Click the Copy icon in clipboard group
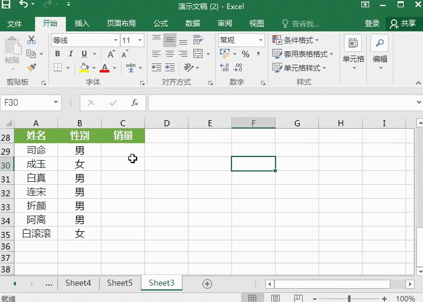Viewport: 423px width, 302px height. click(31, 54)
